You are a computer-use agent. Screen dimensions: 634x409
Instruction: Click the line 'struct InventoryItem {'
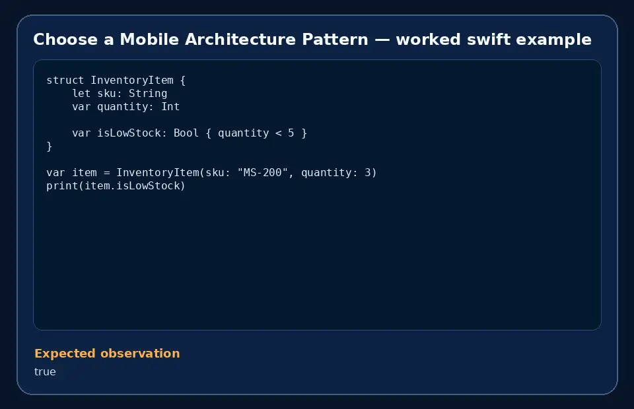(x=116, y=80)
